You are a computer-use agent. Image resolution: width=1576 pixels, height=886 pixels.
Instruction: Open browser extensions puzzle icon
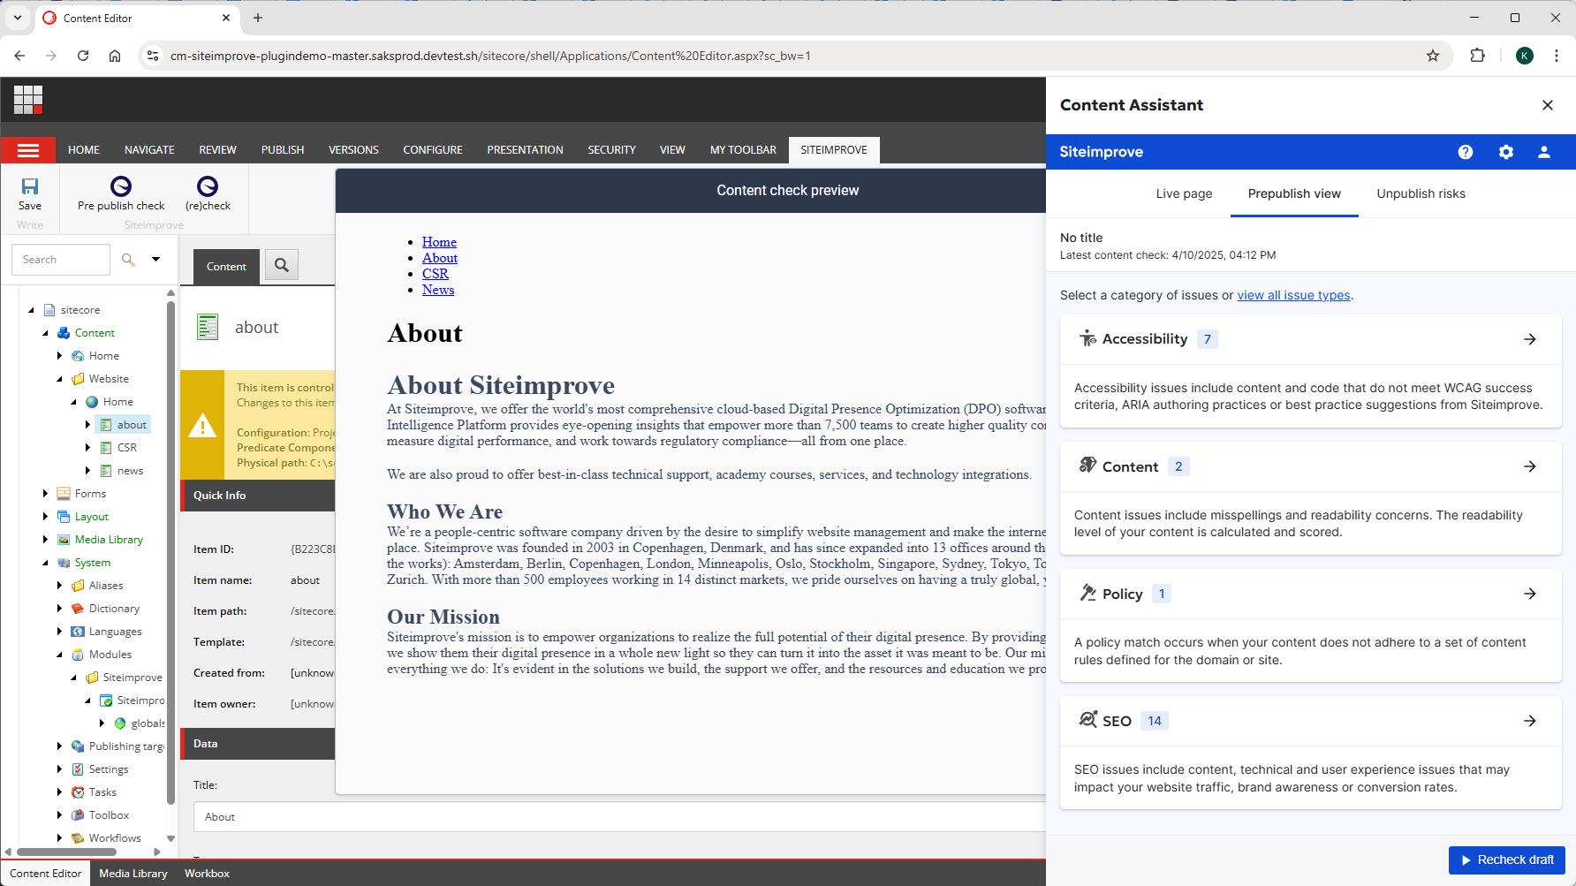click(x=1477, y=56)
